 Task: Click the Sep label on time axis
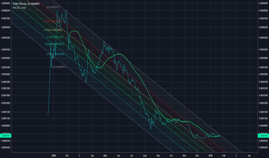158,156
